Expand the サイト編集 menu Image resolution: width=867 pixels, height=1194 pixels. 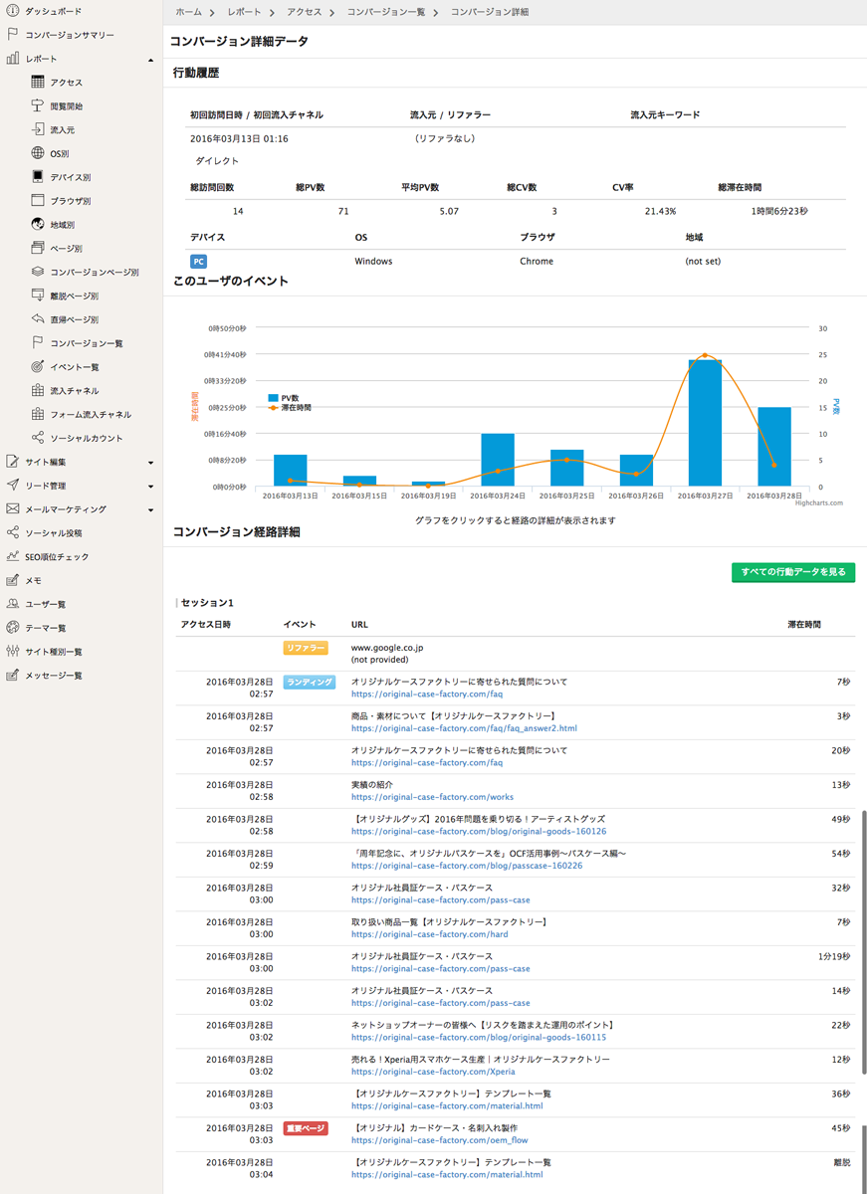150,463
